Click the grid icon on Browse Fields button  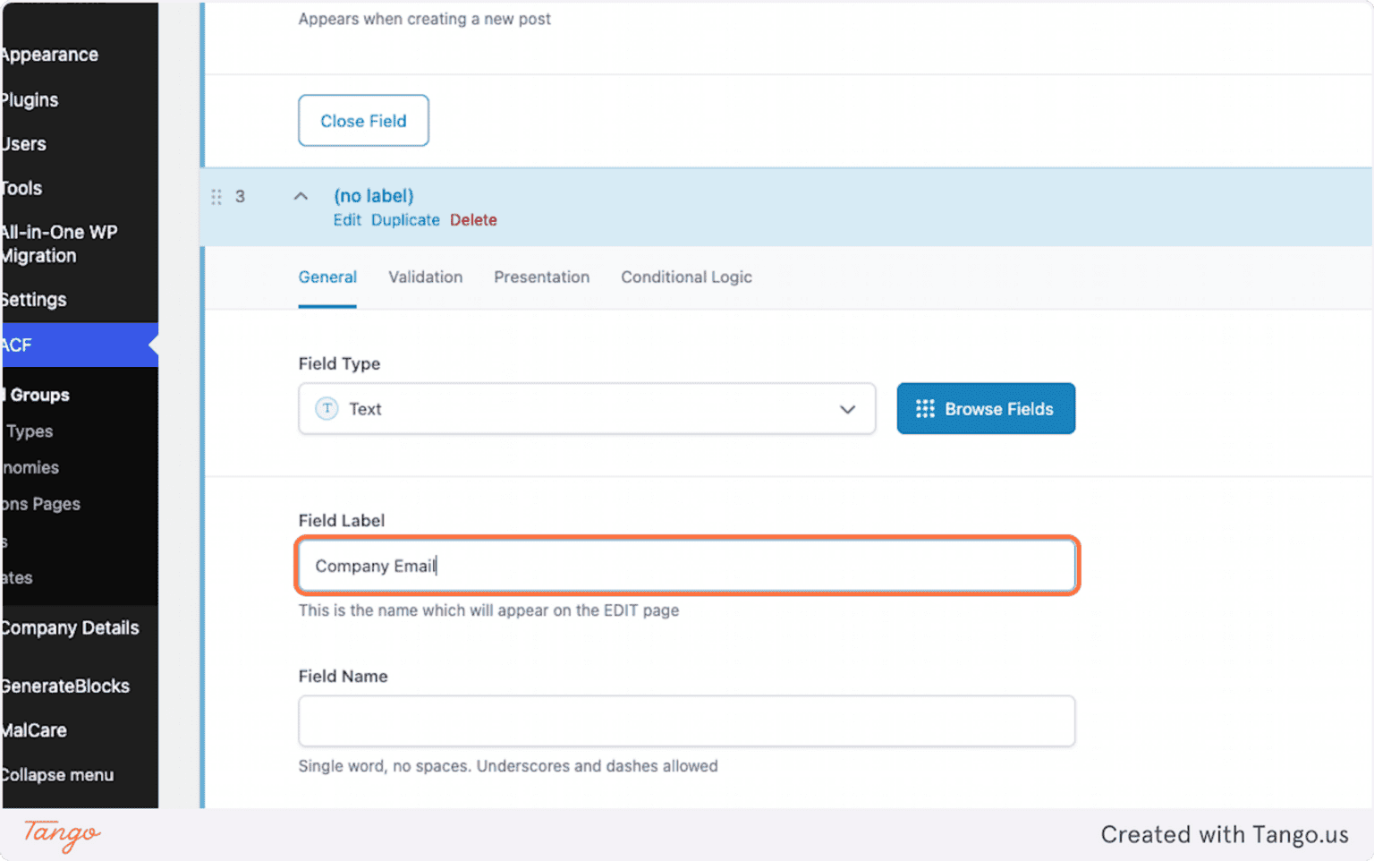point(926,408)
